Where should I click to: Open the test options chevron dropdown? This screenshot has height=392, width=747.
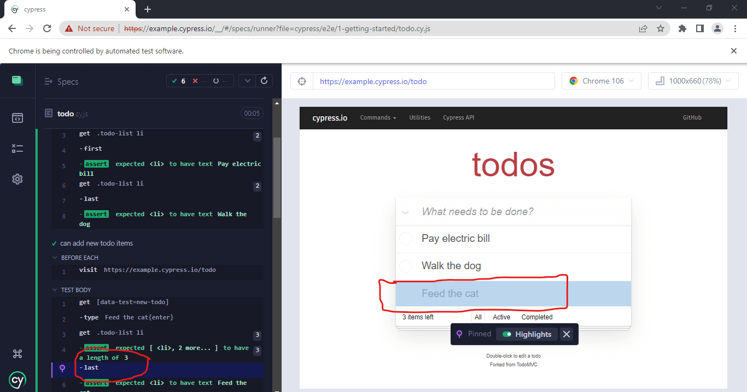(247, 81)
